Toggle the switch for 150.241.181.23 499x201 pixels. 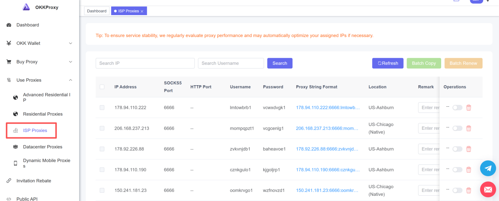[457, 190]
